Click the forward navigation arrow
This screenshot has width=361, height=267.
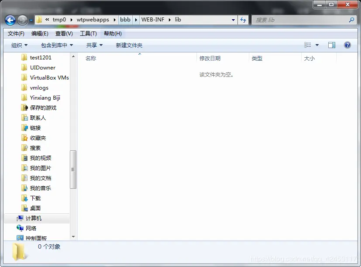click(22, 20)
